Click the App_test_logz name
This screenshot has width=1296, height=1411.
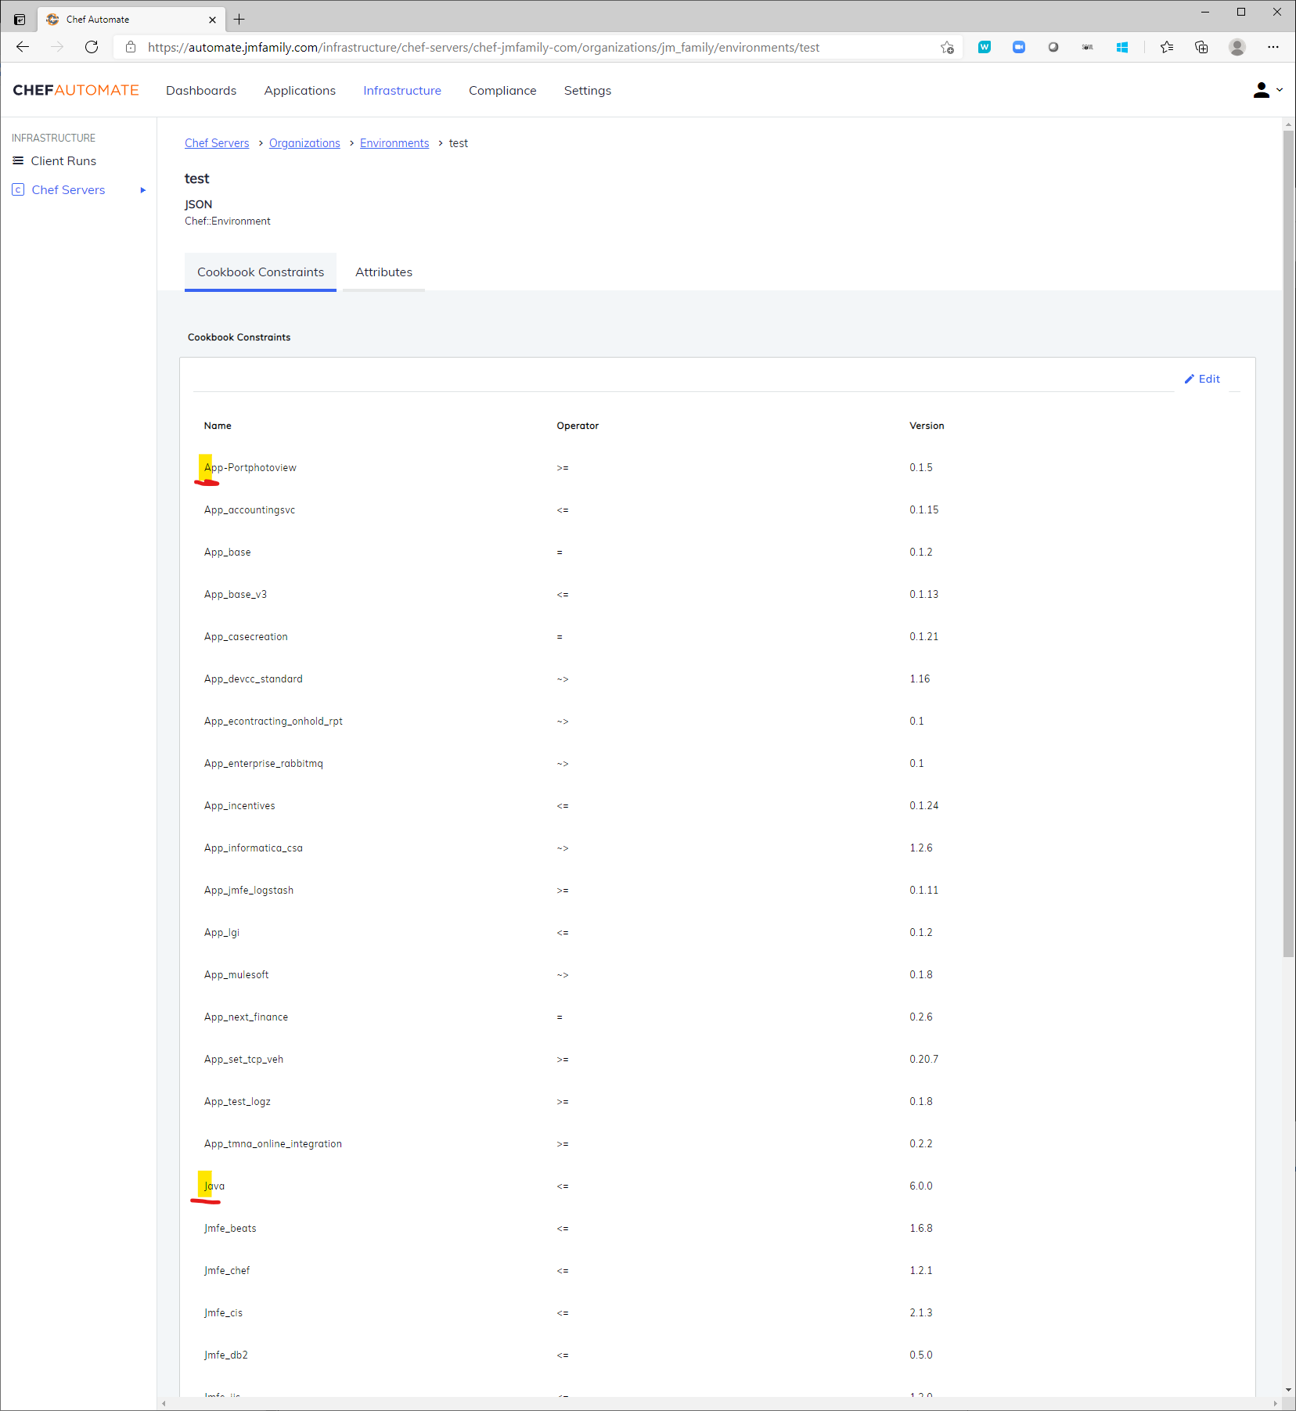pyautogui.click(x=237, y=1101)
